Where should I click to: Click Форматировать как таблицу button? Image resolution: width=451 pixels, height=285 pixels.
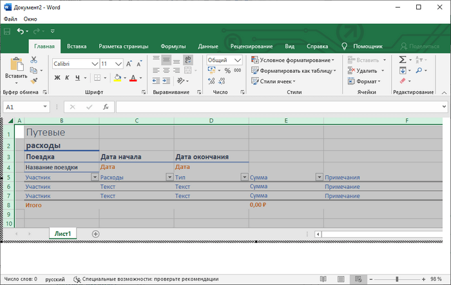click(x=294, y=71)
